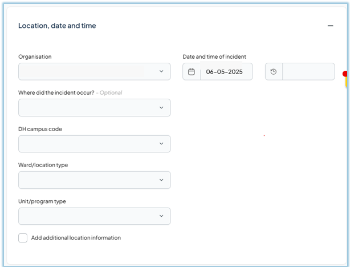Click the chevron in incident location field
The width and height of the screenshot is (350, 267).
(161, 108)
